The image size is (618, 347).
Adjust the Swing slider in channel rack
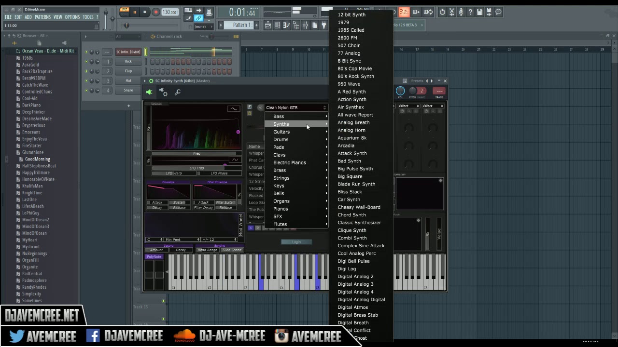211,36
